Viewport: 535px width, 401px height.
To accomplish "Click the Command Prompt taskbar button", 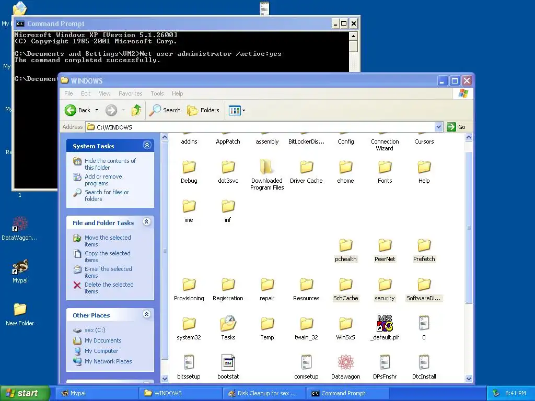I will 347,393.
